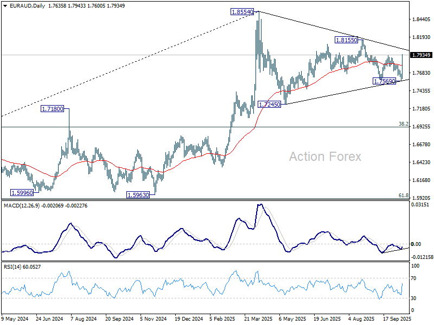Select the 1.75690 price label
The image size is (434, 325).
[385, 81]
